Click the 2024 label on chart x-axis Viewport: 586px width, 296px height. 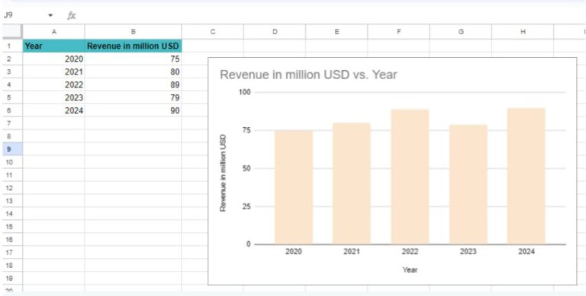pyautogui.click(x=526, y=252)
